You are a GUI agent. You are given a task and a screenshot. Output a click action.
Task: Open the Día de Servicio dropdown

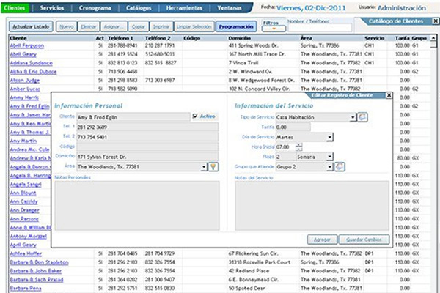point(329,136)
